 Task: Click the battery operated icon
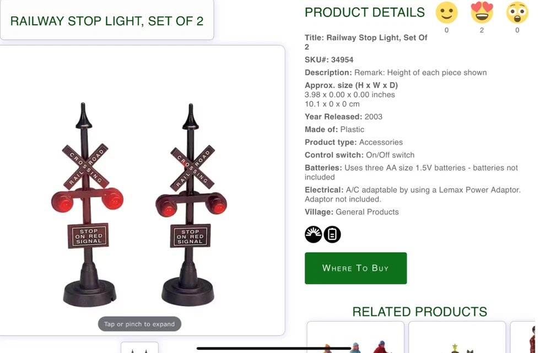coord(332,234)
